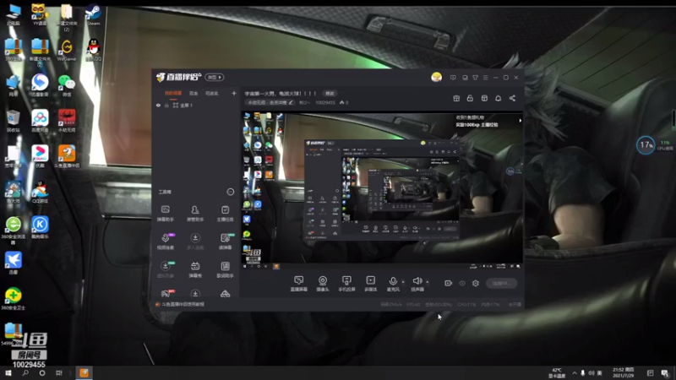This screenshot has height=380, width=676.
Task: Select the 全屏1 source row
Action: point(196,105)
